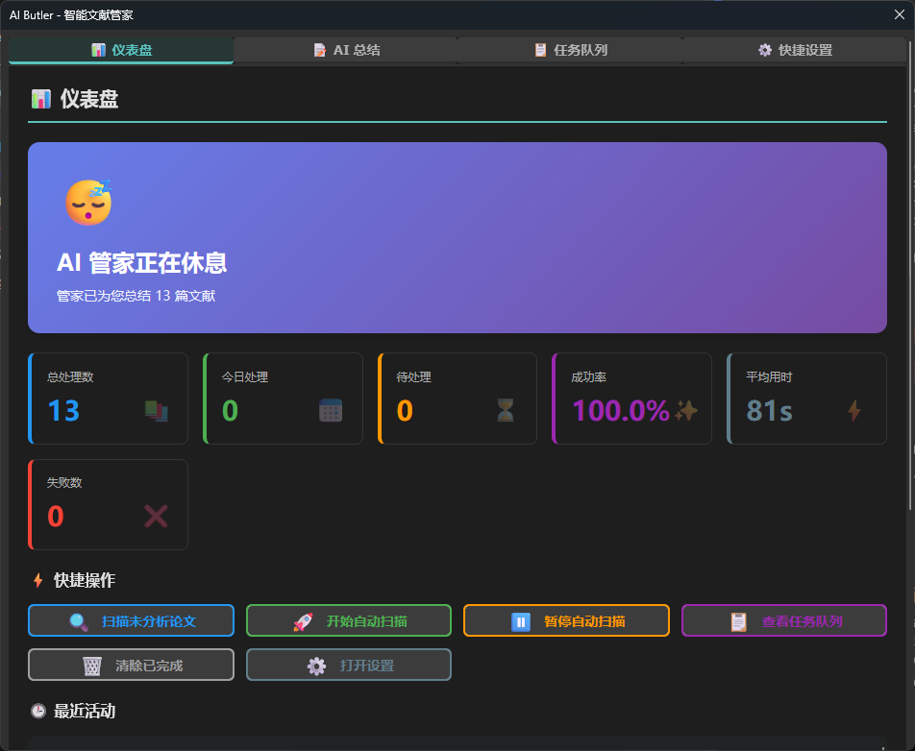Image resolution: width=915 pixels, height=751 pixels.
Task: Open settings via 打开设置 button
Action: pos(348,665)
